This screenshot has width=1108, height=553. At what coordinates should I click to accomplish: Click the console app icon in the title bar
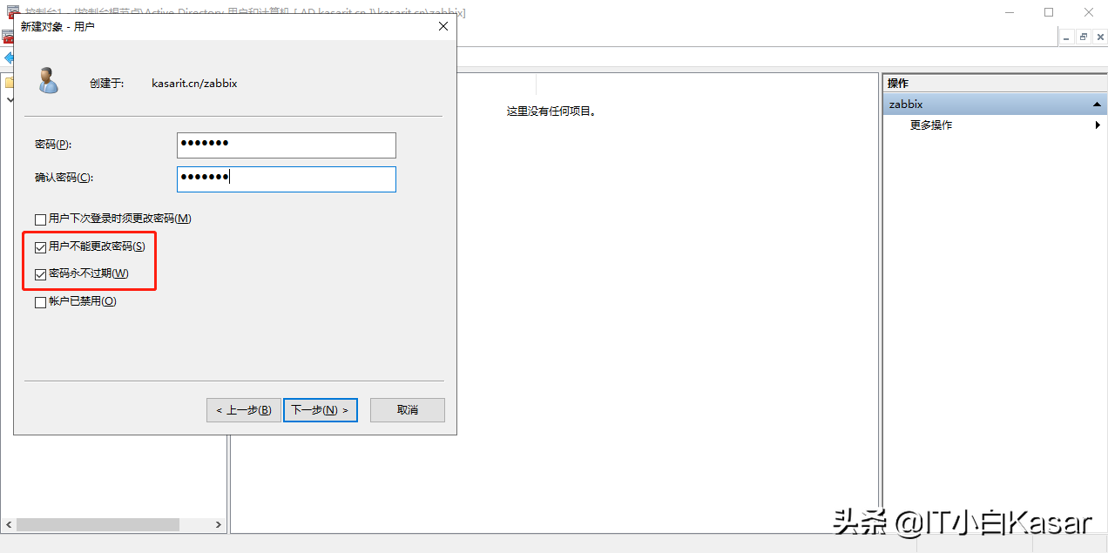tap(12, 11)
